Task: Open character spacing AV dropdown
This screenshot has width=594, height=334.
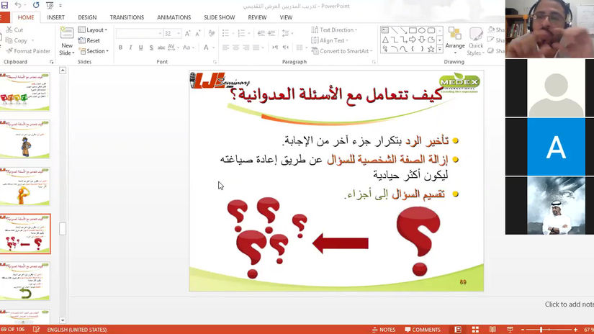Action: click(173, 48)
